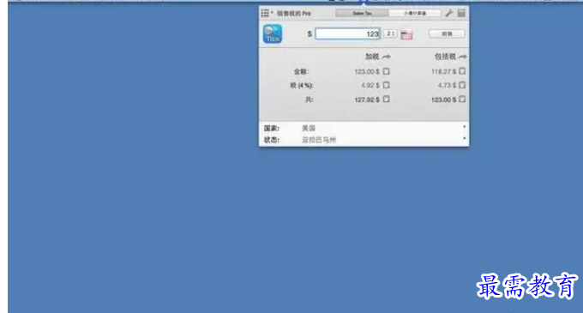Image resolution: width=583 pixels, height=313 pixels.
Task: Click the 118.27 $ amount value
Action: (443, 71)
